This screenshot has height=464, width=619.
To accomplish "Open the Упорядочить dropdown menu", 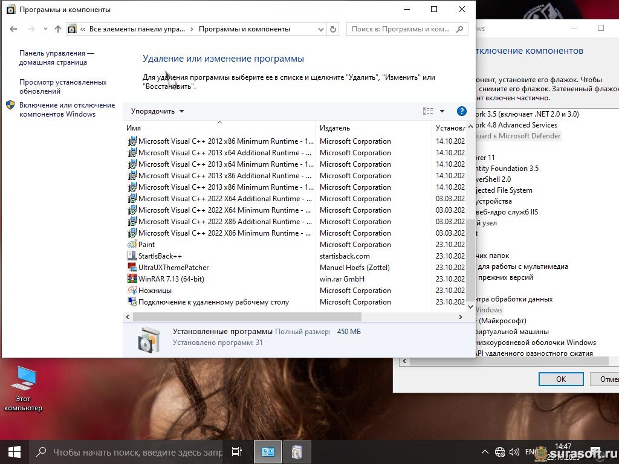I will click(157, 111).
